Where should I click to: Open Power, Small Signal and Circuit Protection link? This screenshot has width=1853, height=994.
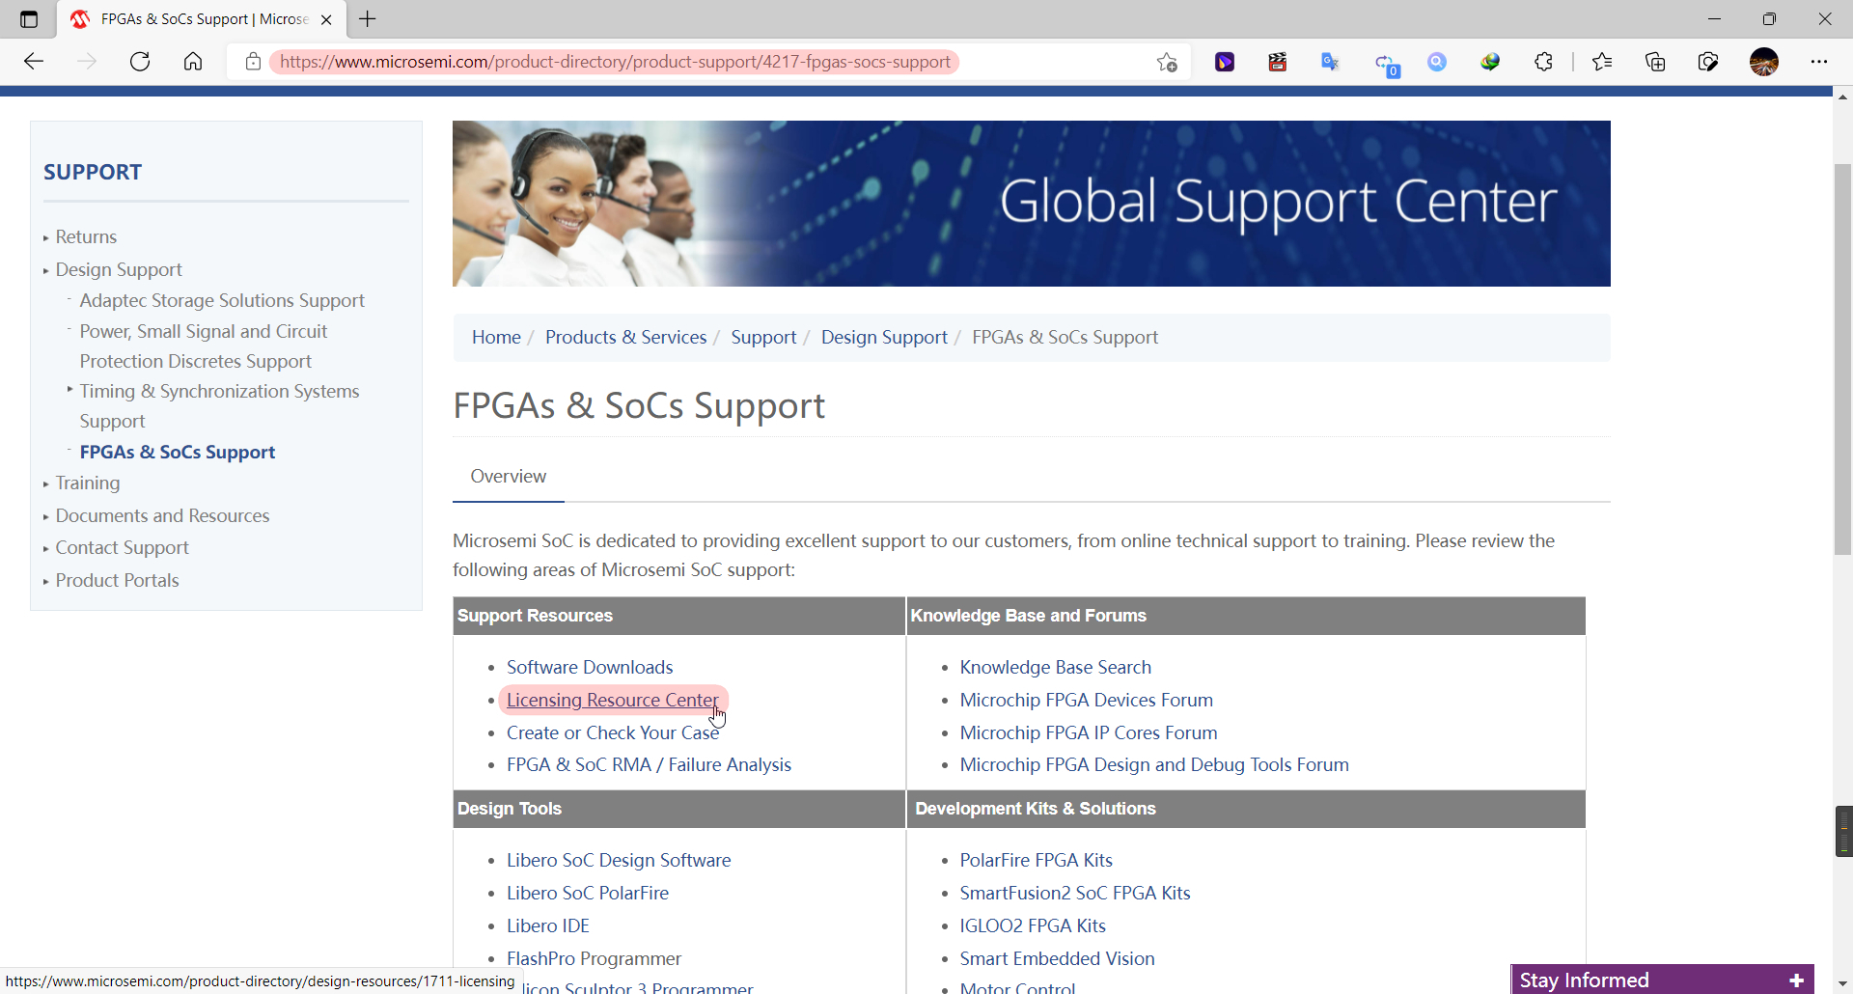click(204, 345)
